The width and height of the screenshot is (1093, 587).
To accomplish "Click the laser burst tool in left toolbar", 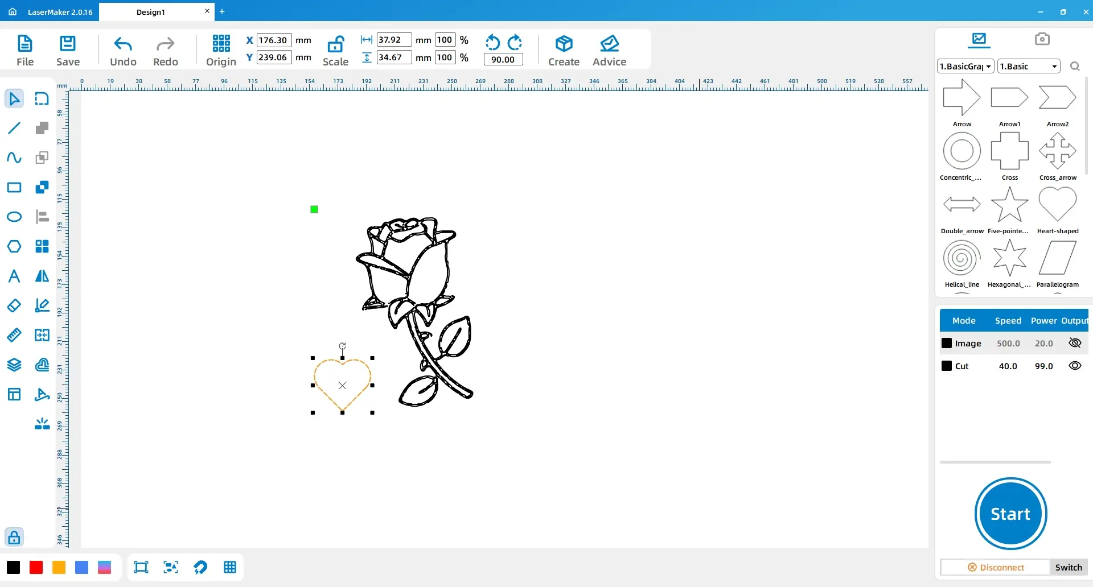I will [x=42, y=424].
